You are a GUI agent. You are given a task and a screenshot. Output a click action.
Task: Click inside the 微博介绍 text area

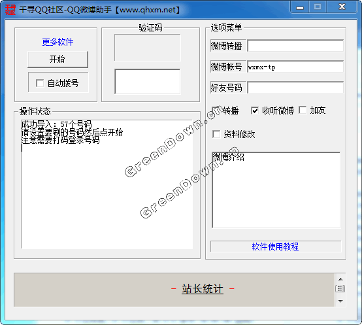click(276, 190)
